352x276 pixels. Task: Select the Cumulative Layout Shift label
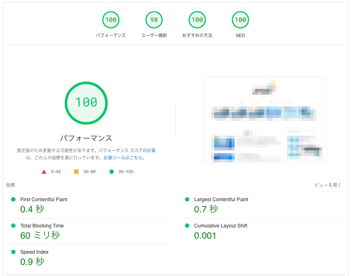click(221, 226)
